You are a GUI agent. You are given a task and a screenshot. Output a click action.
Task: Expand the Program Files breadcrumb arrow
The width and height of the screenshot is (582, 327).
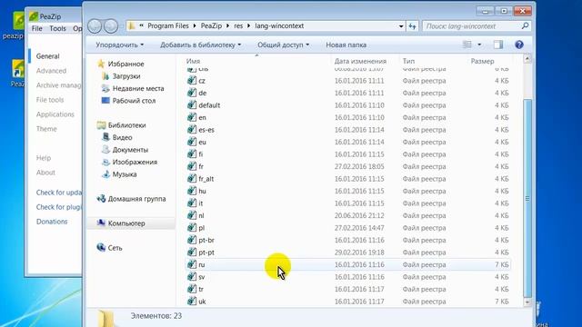point(195,26)
